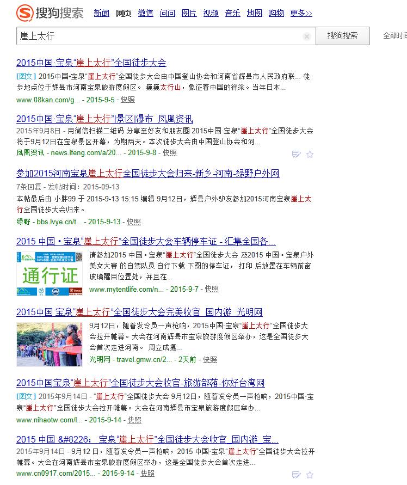407x485 pixels.
Task: Open 快照 for the news.ifeng.com result
Action: pyautogui.click(x=170, y=152)
